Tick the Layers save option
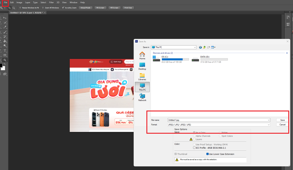293x170 pixels. coord(194,139)
